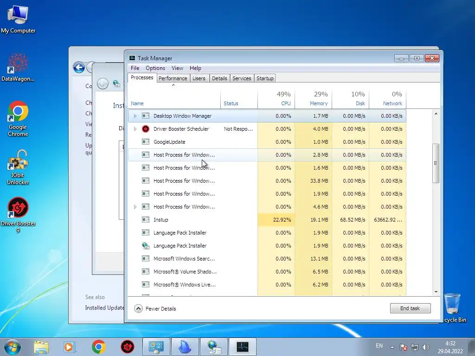The width and height of the screenshot is (475, 356).
Task: Open IObit Unlocker desktop icon
Action: 18,166
